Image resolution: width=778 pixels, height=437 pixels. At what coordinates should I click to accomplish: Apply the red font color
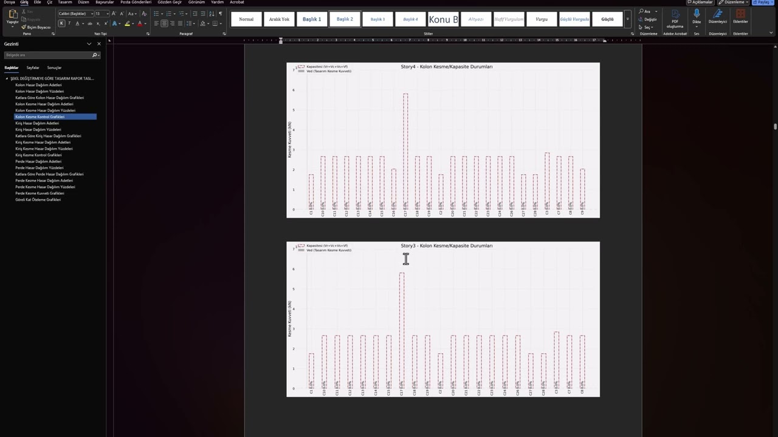(x=140, y=24)
